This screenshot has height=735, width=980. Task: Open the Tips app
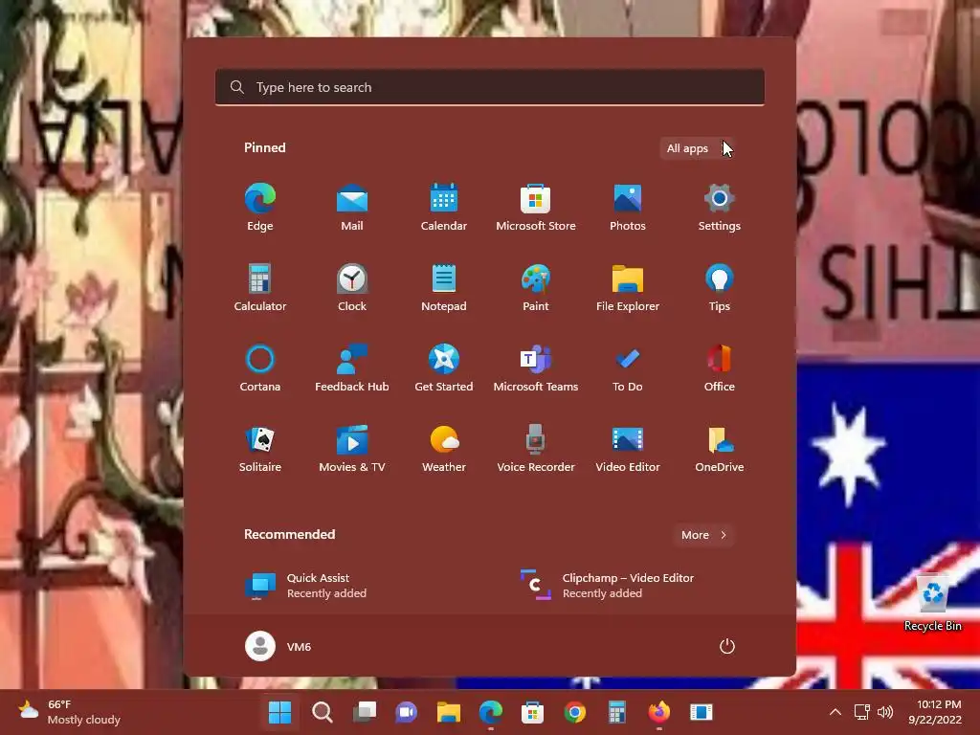click(x=720, y=287)
